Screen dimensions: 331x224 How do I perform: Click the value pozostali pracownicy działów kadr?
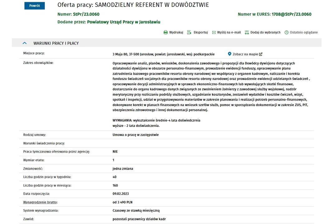pyautogui.click(x=139, y=219)
